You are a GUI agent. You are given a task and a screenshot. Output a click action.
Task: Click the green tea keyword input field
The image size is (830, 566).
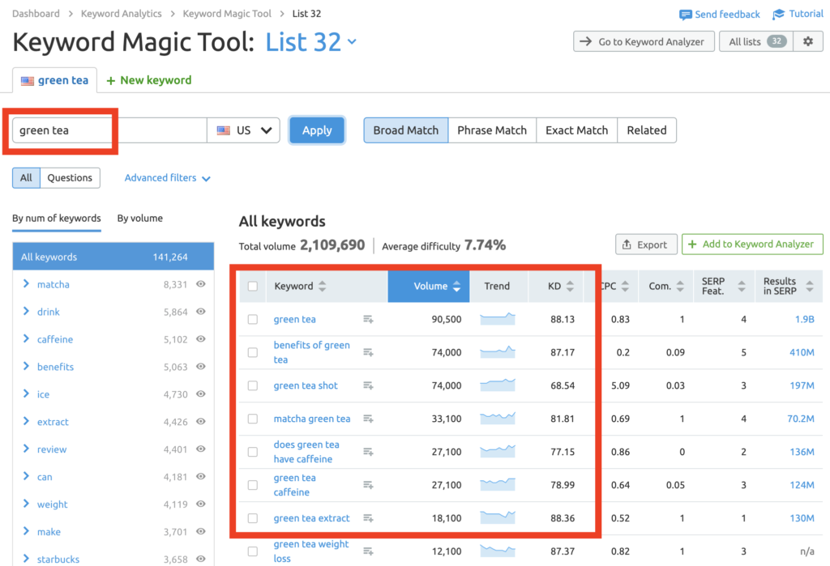pyautogui.click(x=109, y=130)
